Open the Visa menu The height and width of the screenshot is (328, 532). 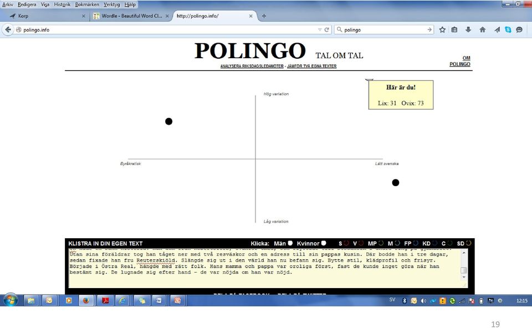[x=45, y=4]
